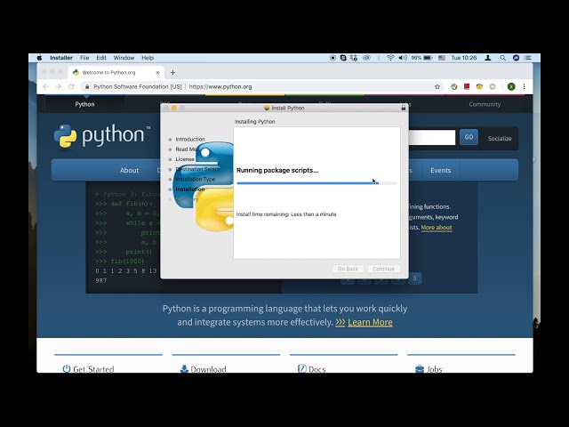
Task: Open the Socialize menu
Action: point(500,139)
